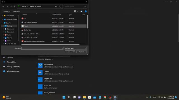Open Downloads in navigation tree

point(10,32)
